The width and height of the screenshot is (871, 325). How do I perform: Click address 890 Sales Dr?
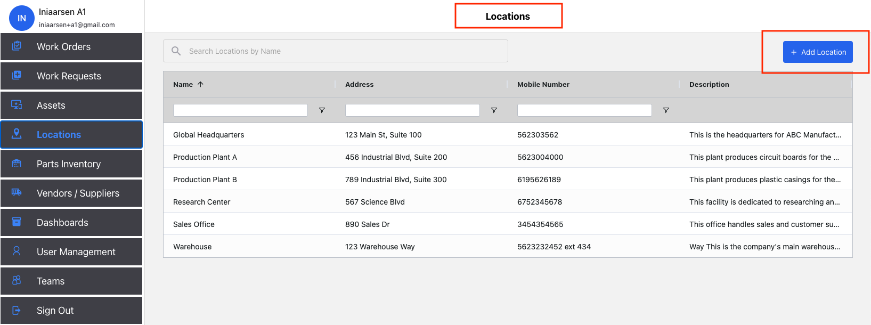[368, 224]
